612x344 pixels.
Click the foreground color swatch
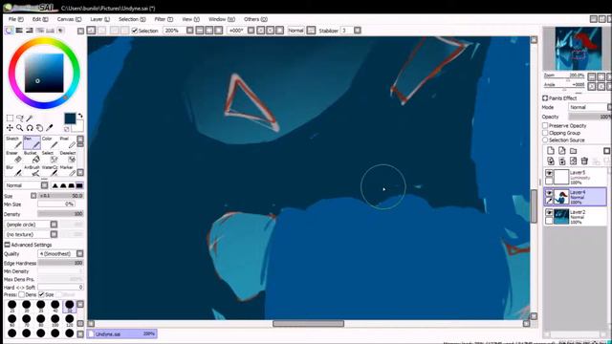70,118
